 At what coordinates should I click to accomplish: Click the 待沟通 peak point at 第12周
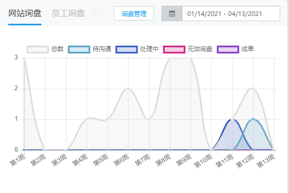click(x=253, y=119)
